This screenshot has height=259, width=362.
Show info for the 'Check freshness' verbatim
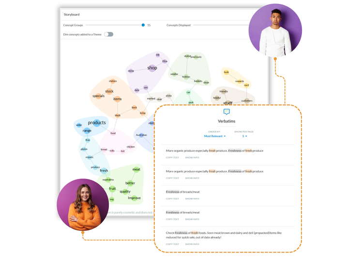[x=192, y=244]
